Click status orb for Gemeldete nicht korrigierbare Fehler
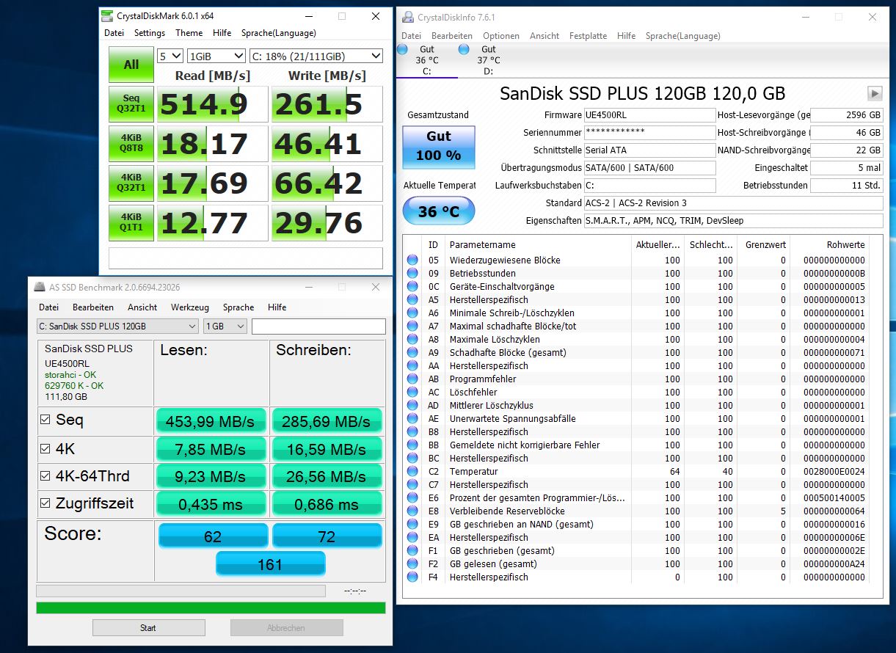The image size is (896, 653). (x=412, y=445)
